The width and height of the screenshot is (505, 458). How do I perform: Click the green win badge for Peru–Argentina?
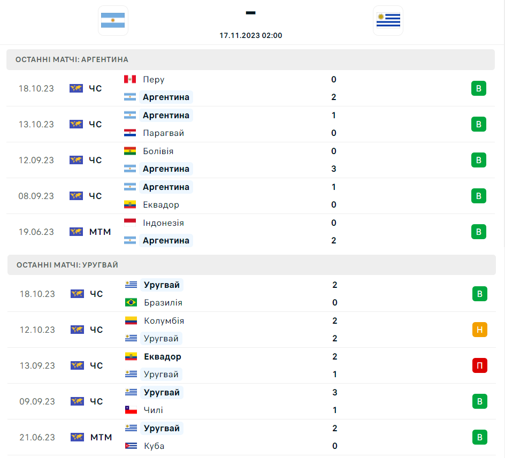pos(478,88)
